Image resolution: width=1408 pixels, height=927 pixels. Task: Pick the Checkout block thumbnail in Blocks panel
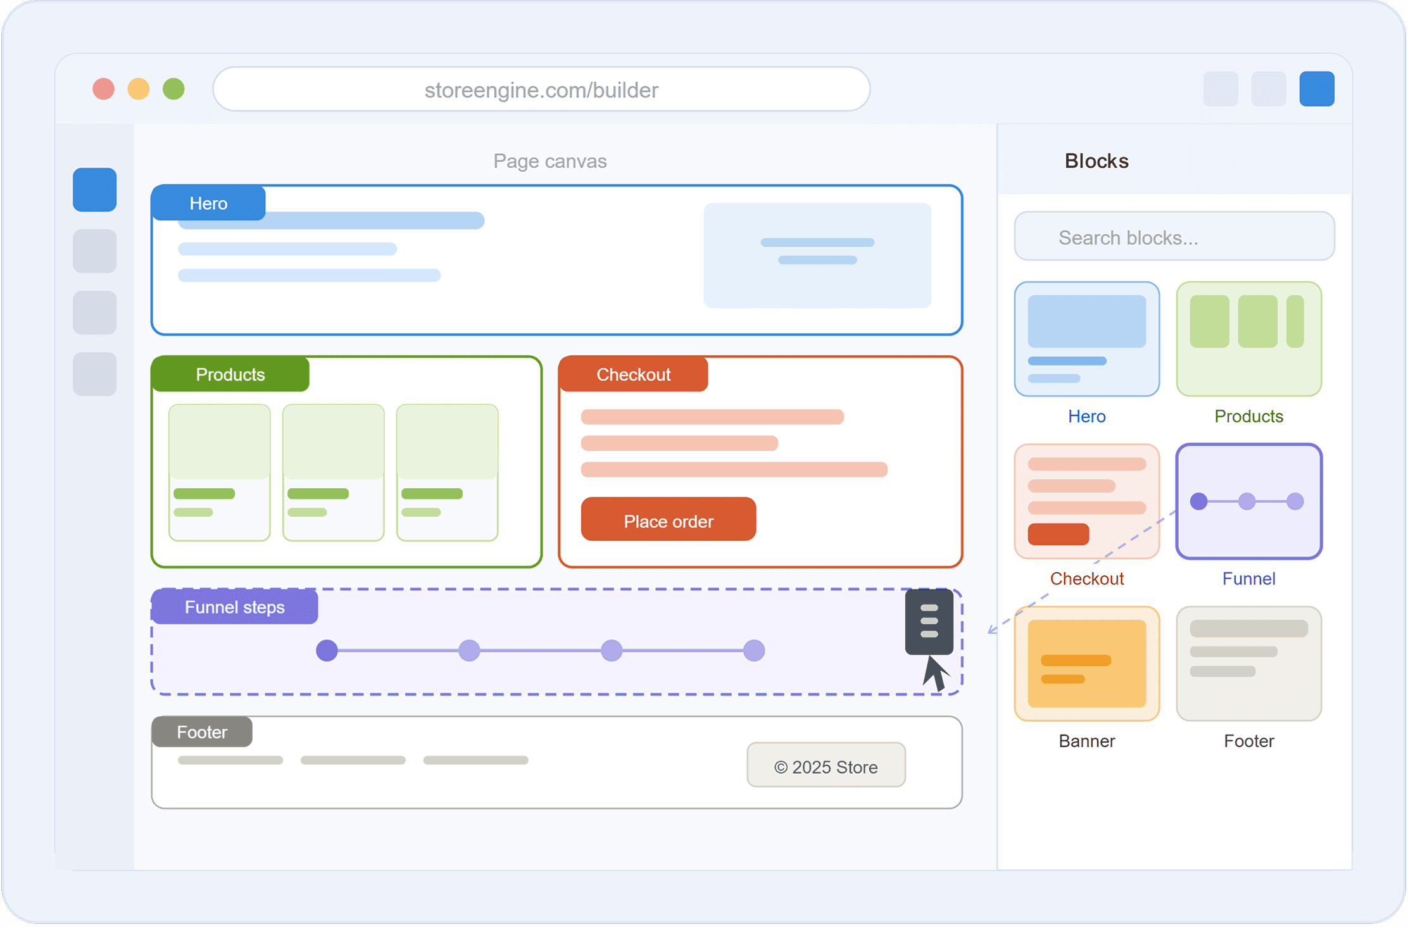[x=1087, y=501]
